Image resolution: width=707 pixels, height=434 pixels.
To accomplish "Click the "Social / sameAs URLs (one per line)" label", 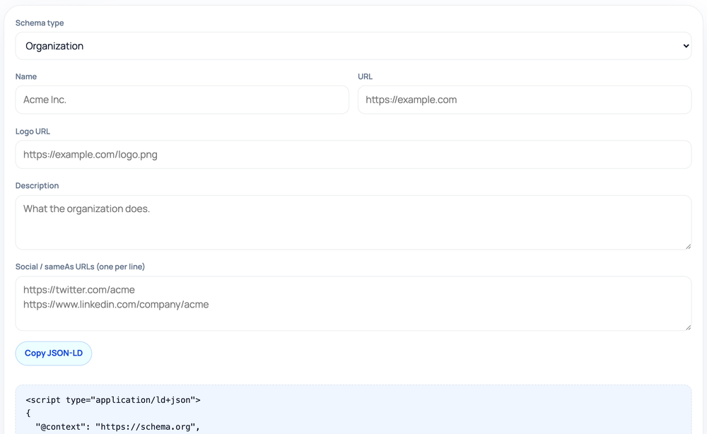I will (81, 266).
